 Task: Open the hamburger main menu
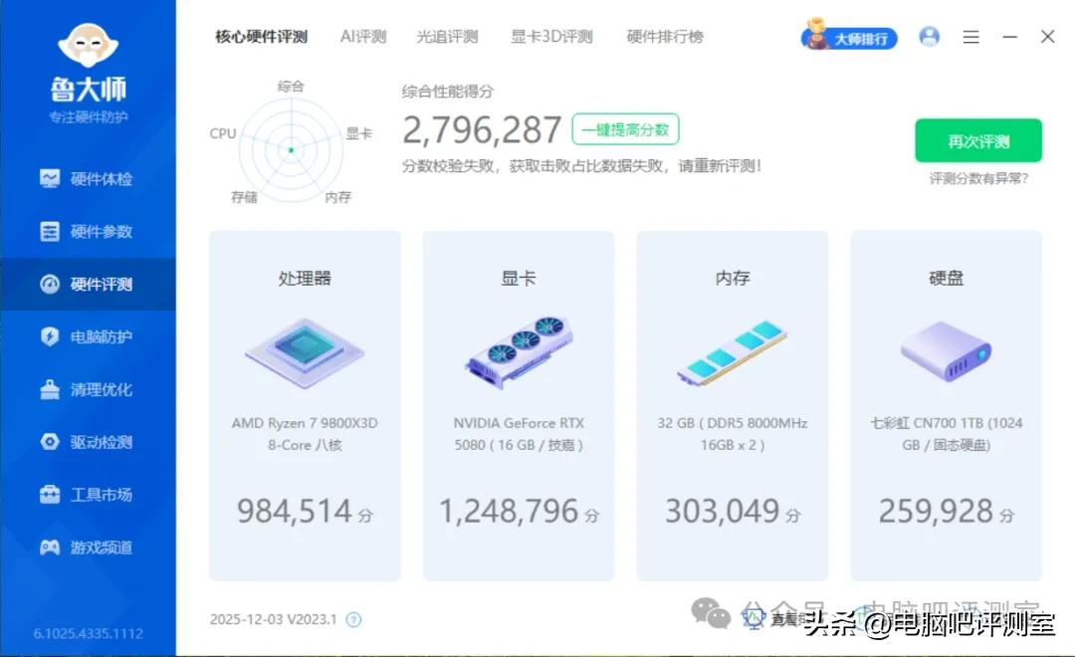pos(971,37)
